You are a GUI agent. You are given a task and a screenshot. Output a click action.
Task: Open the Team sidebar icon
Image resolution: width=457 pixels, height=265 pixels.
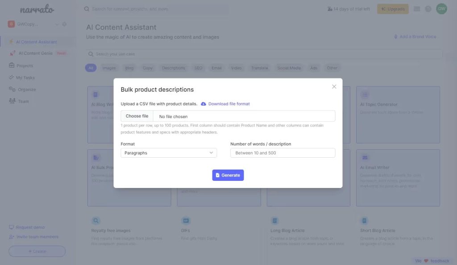12,101
